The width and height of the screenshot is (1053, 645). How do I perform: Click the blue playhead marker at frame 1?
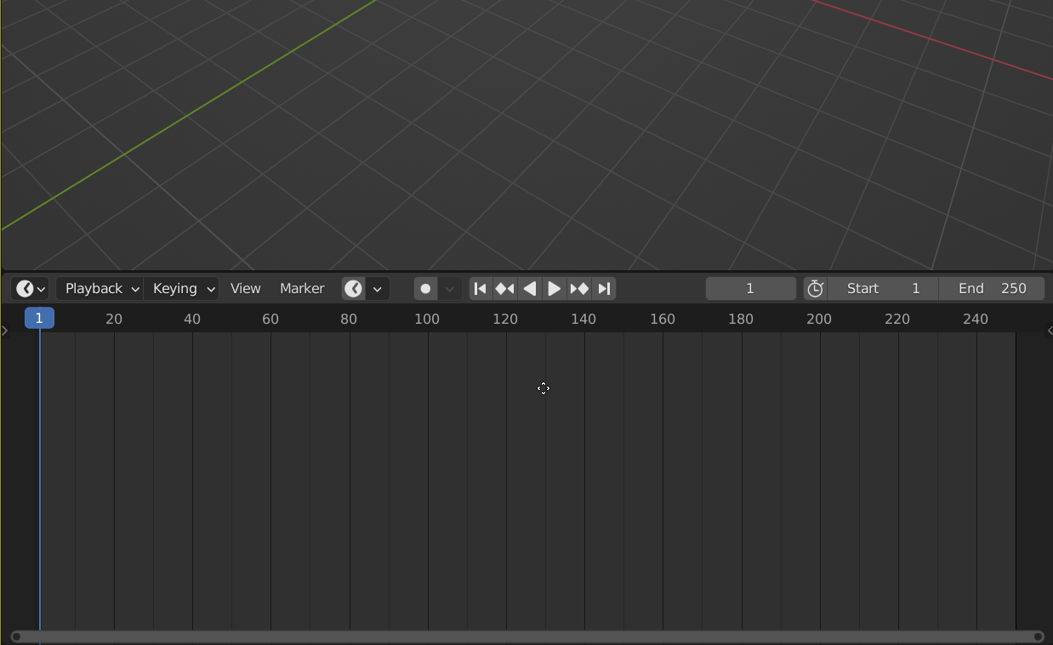(x=39, y=318)
